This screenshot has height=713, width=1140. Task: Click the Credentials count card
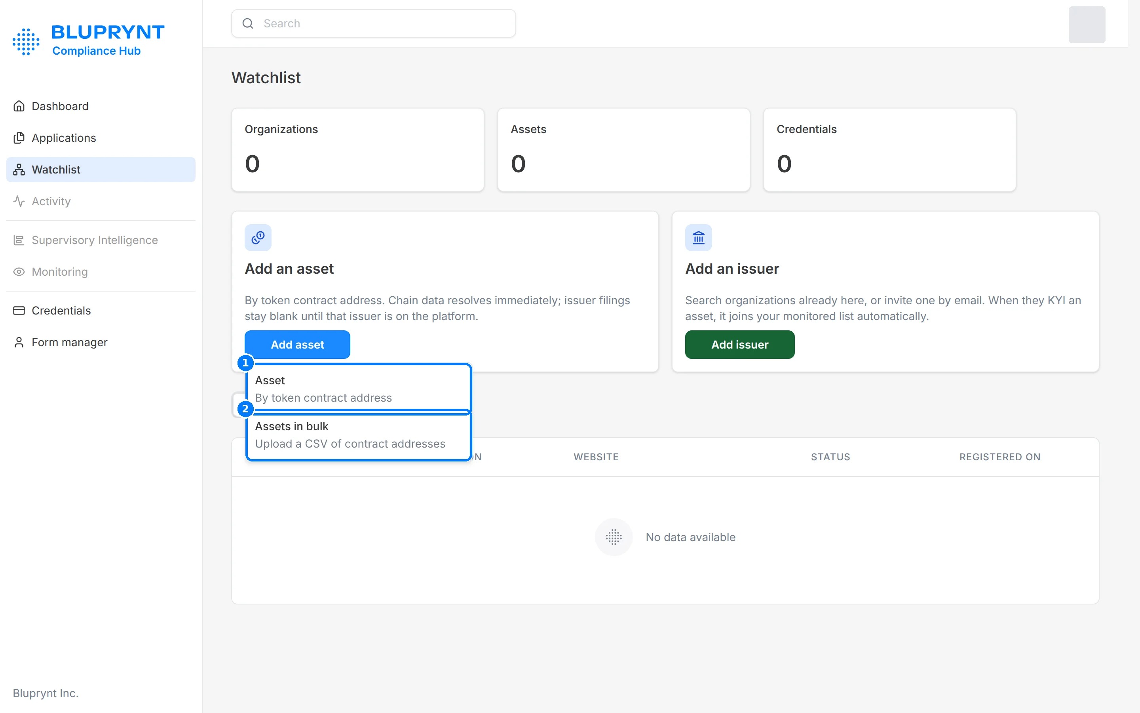point(889,150)
